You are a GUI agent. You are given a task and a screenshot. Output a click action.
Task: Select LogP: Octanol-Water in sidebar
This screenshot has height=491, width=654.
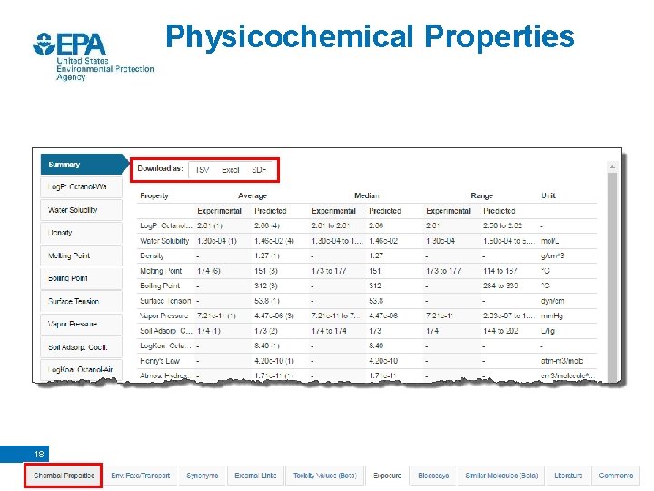point(82,186)
